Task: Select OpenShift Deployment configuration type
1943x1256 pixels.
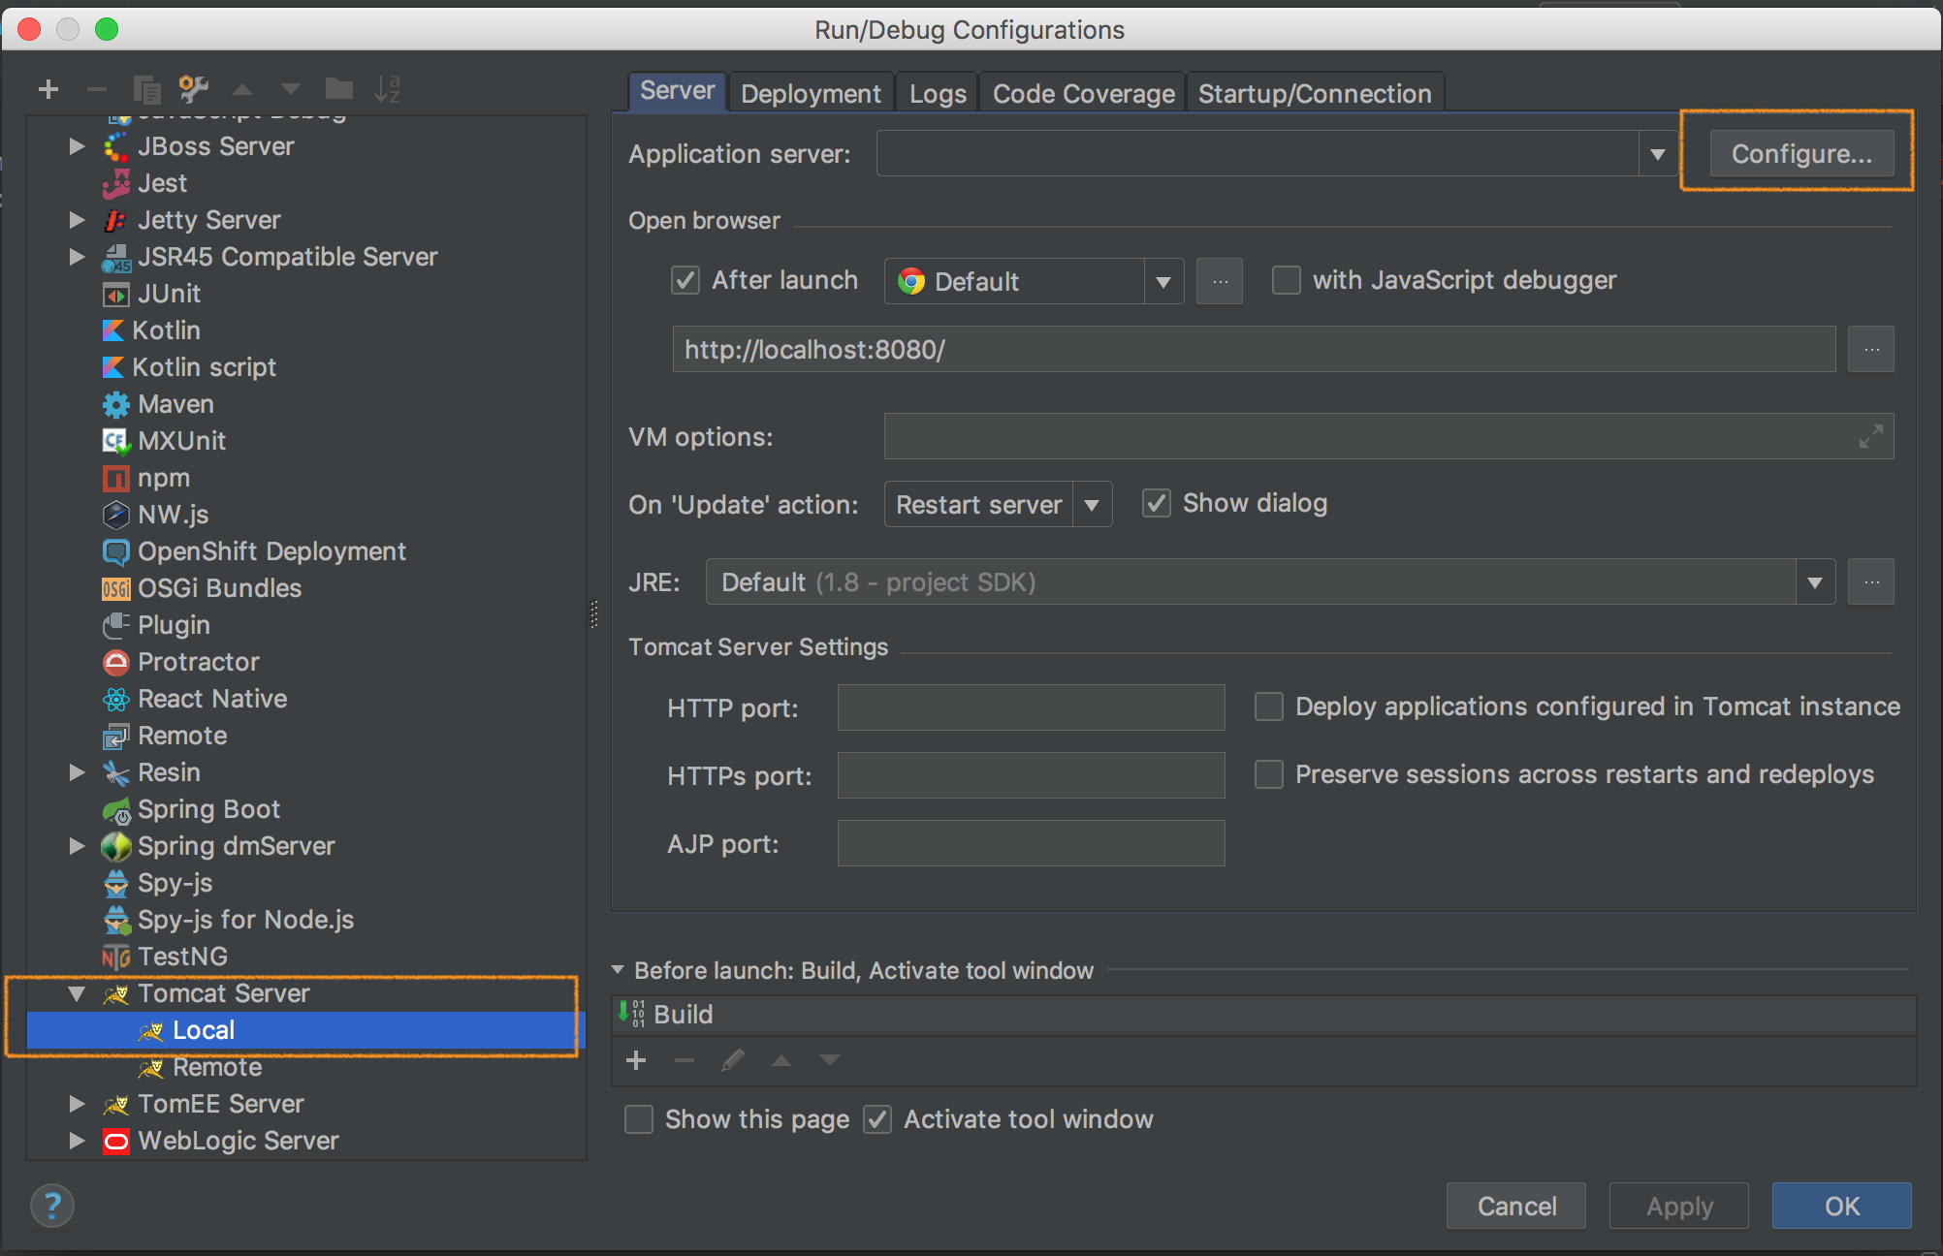Action: tap(271, 551)
